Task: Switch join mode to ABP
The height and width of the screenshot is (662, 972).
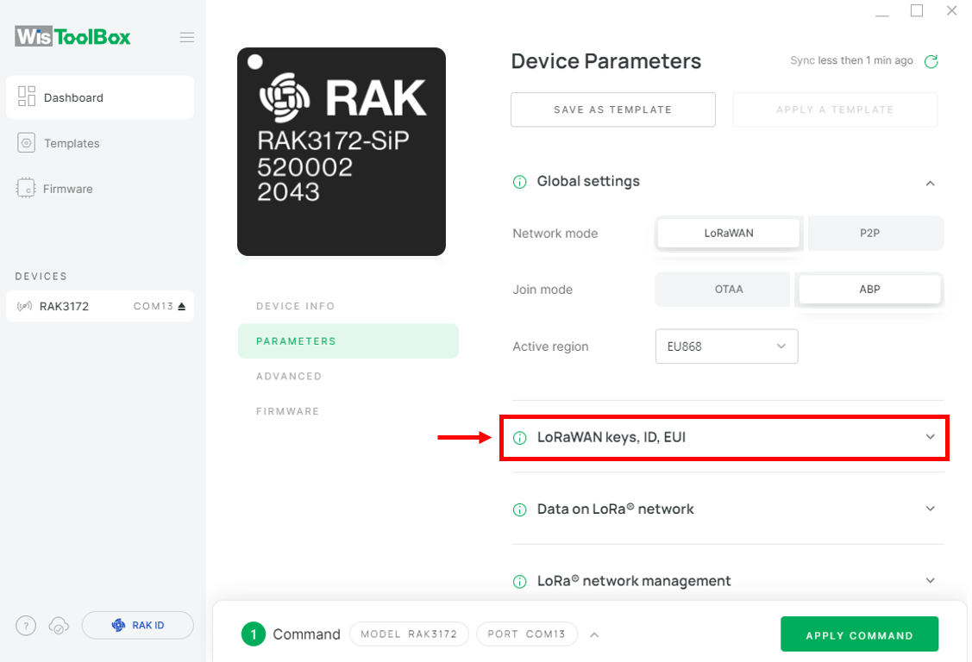Action: (869, 290)
